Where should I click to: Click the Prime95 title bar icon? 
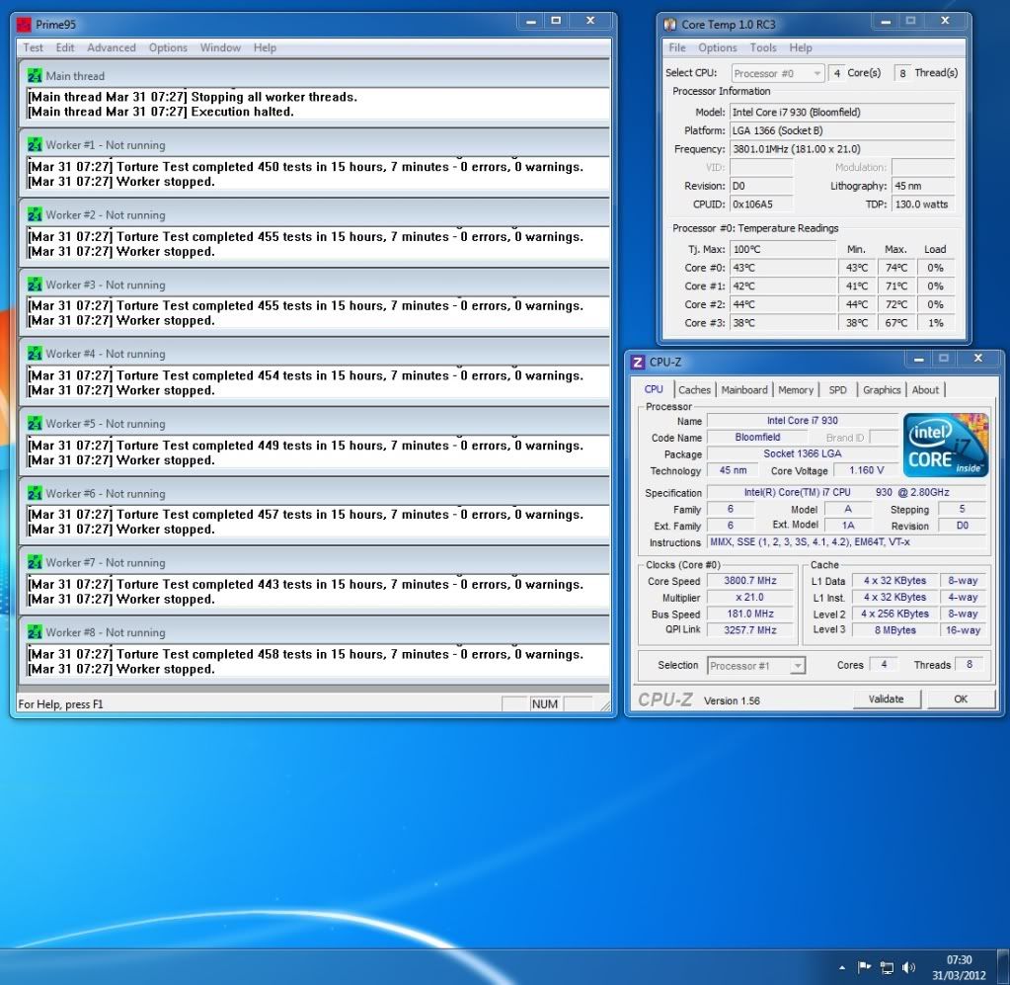pos(21,23)
